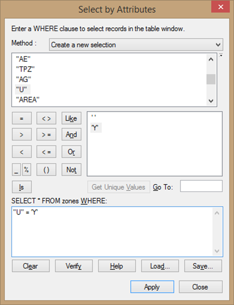Close the dialog with Close button
This screenshot has height=305, width=234.
coord(200,287)
